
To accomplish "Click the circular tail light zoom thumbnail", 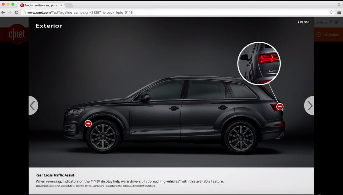I will [x=259, y=63].
